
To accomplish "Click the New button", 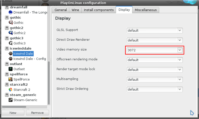I will tap(13, 113).
